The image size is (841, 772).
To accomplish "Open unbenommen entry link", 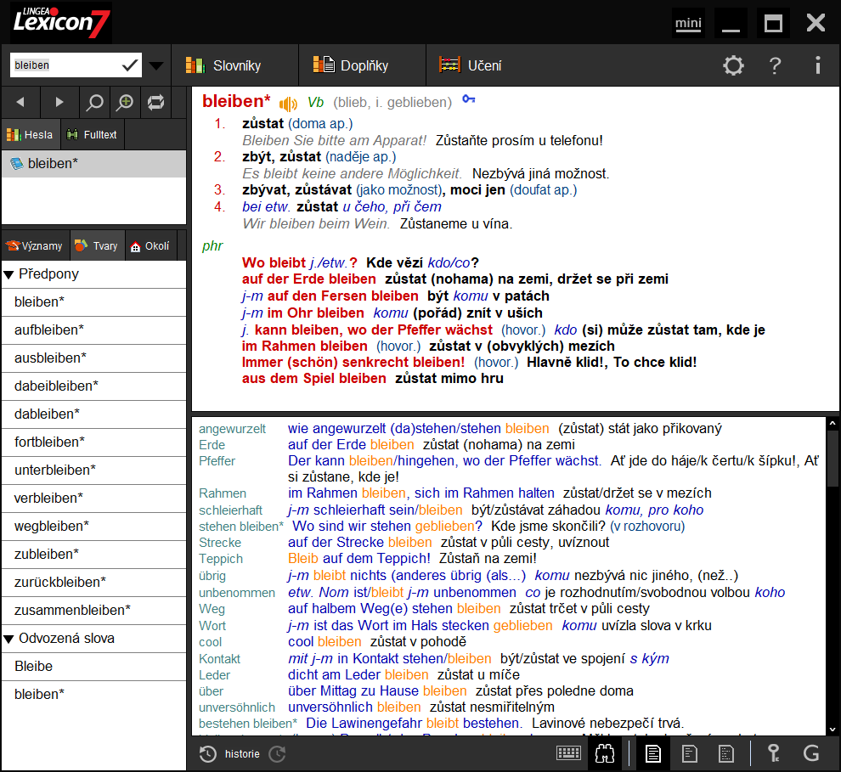I will click(x=237, y=593).
